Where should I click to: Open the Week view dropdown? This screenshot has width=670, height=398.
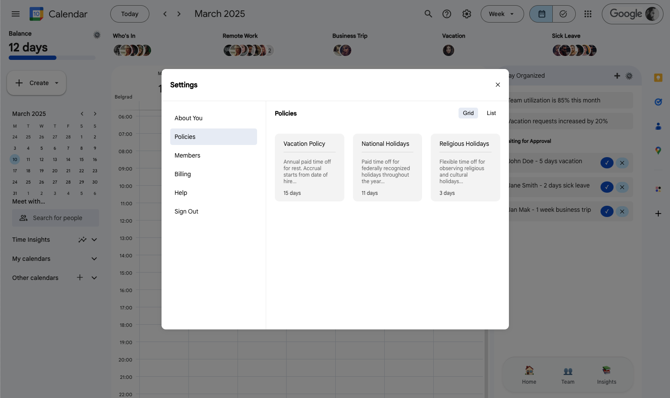click(x=502, y=14)
